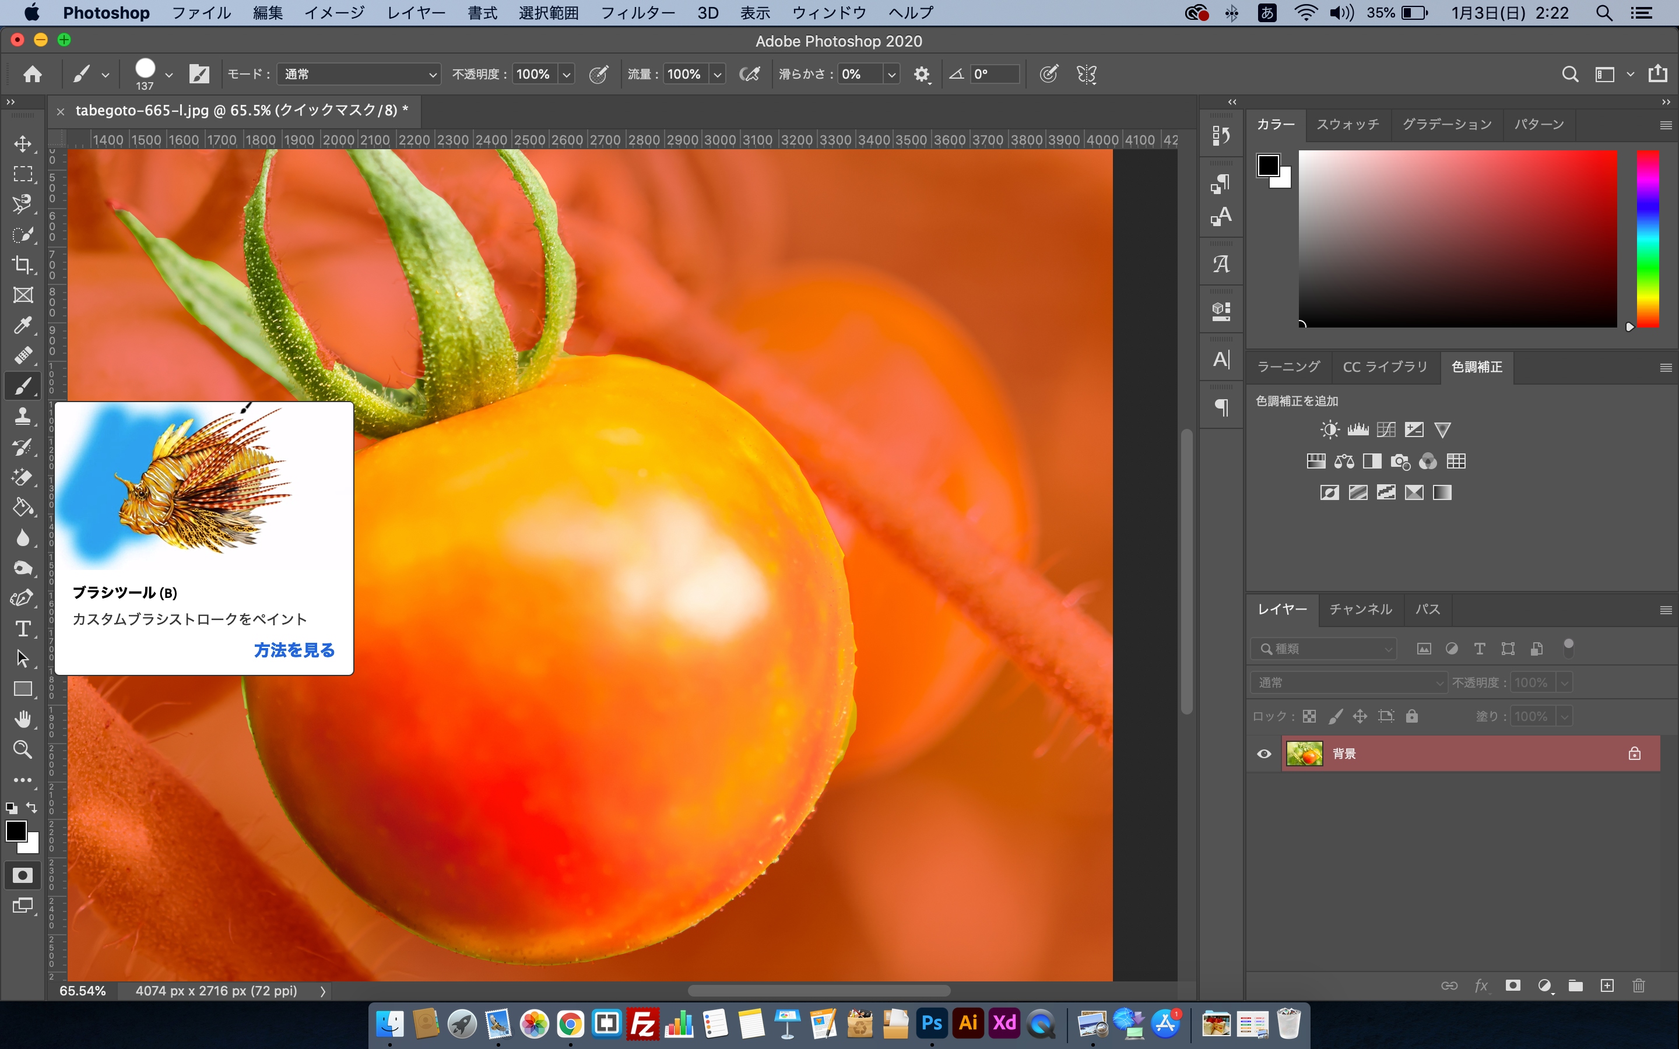Open the brush preset picker arrow
Viewport: 1679px width, 1049px height.
point(168,74)
